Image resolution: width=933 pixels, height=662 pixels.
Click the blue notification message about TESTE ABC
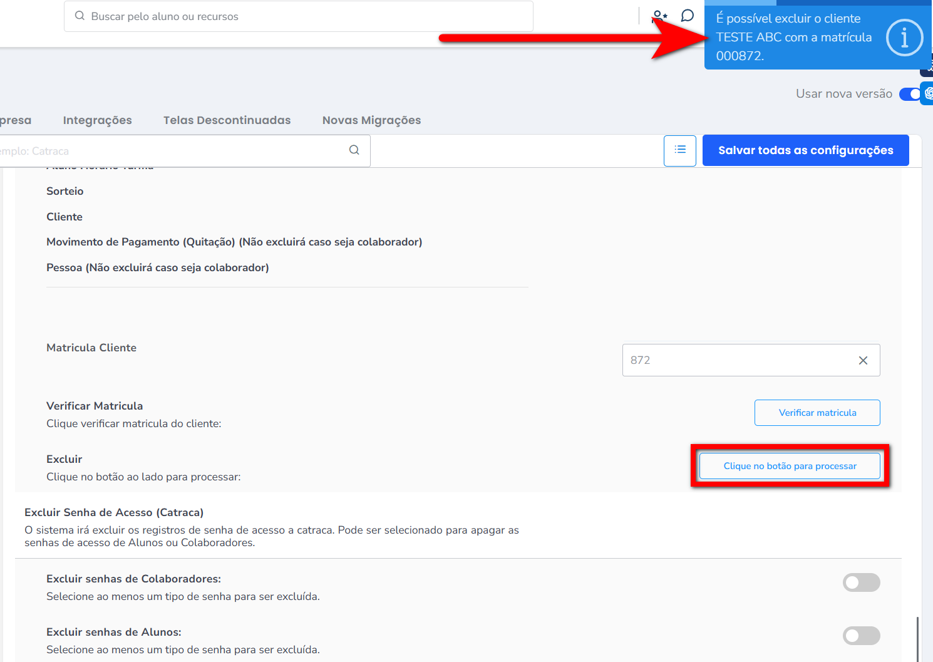point(793,38)
